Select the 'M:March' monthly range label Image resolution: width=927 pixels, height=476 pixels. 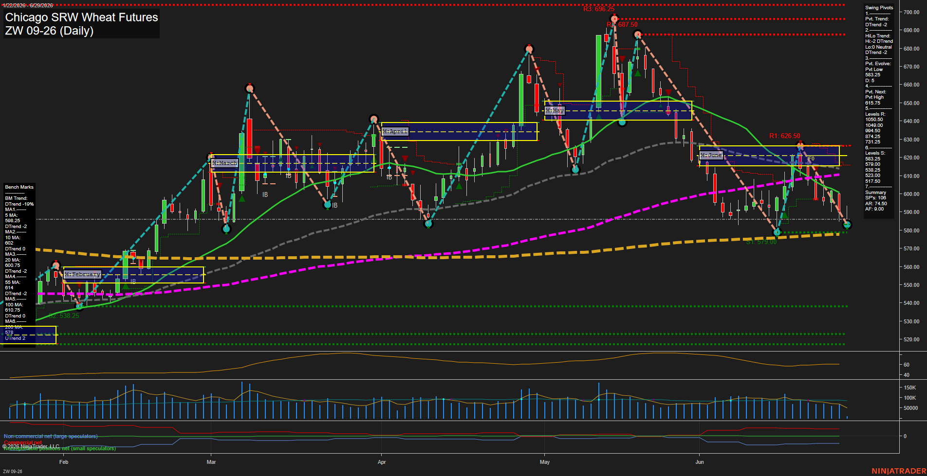(225, 163)
